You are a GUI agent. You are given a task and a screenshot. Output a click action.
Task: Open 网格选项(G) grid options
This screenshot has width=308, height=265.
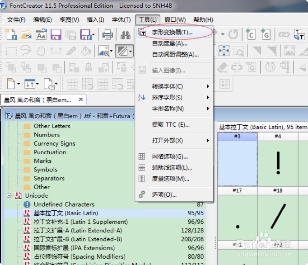point(174,156)
